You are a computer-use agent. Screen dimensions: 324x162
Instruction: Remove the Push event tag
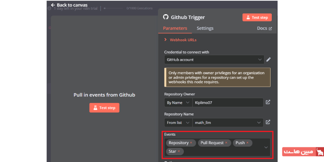tap(247, 143)
